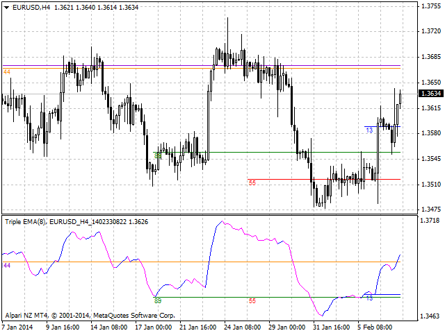The height and width of the screenshot is (333, 445).
Task: Click the 1.3755 price axis label
Action: coord(431,6)
